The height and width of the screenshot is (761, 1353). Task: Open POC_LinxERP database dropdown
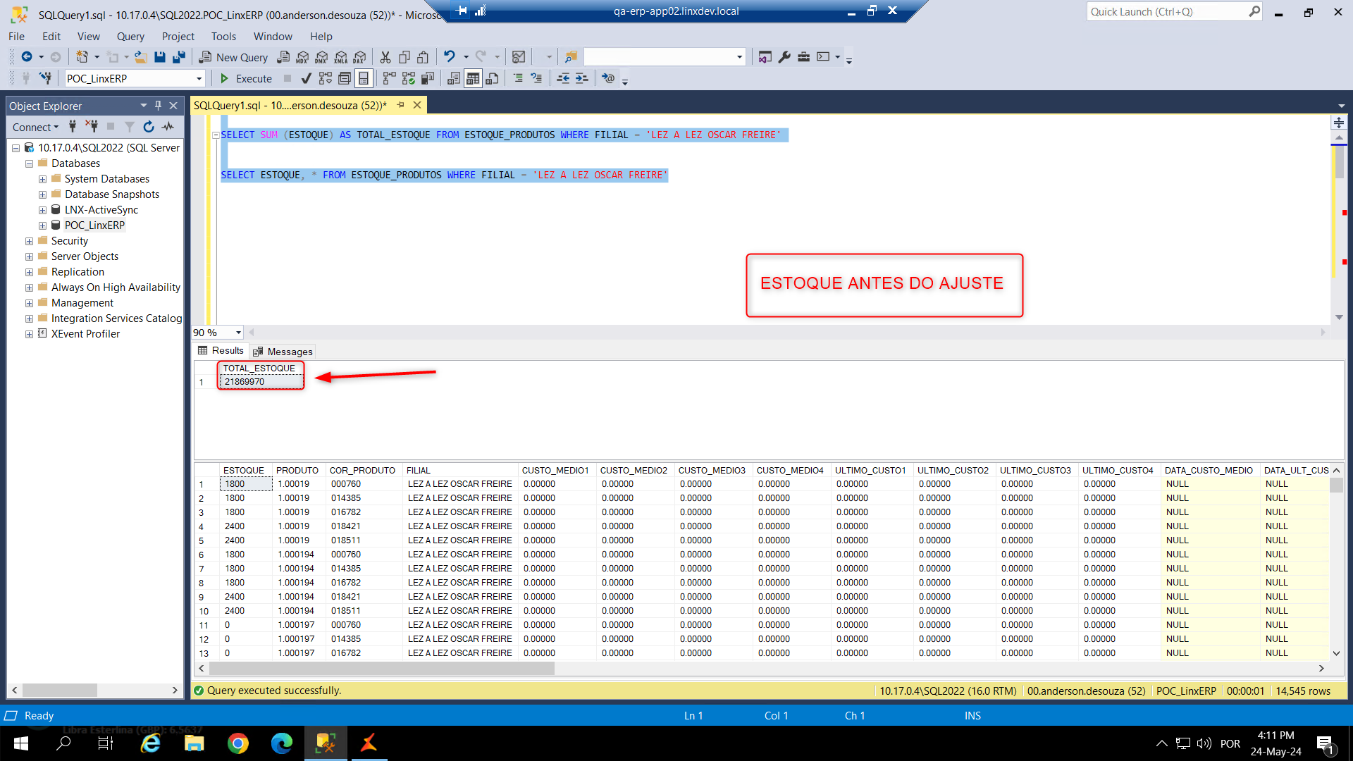pos(199,78)
